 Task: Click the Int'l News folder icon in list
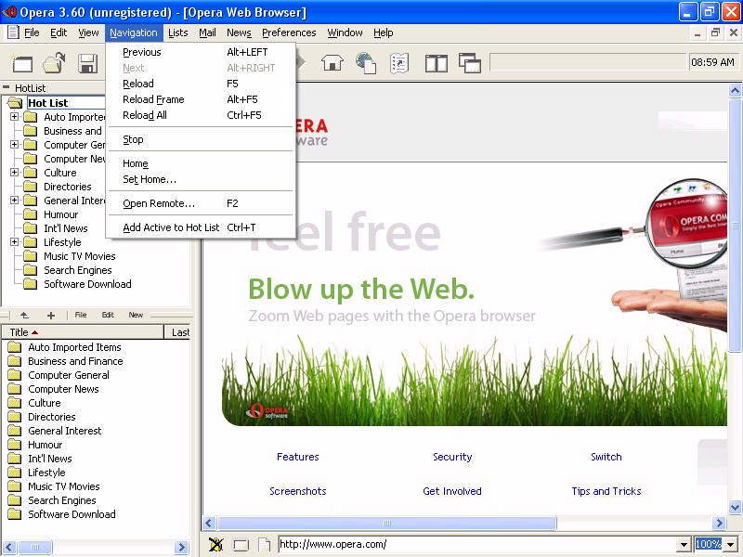pos(15,459)
